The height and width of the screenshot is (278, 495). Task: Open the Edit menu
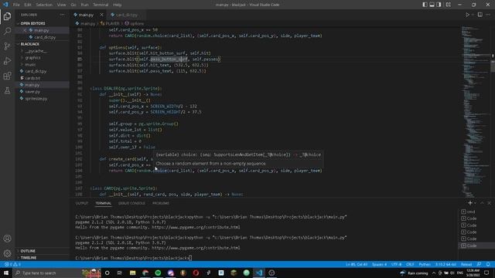pos(28,5)
